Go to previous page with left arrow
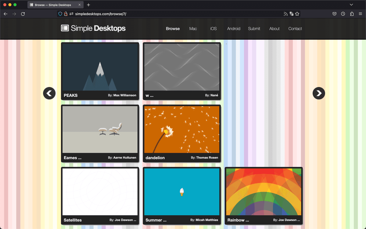This screenshot has width=366, height=229. coord(49,93)
